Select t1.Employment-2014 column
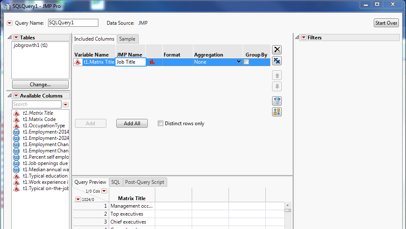The height and width of the screenshot is (229, 406). coord(46,132)
